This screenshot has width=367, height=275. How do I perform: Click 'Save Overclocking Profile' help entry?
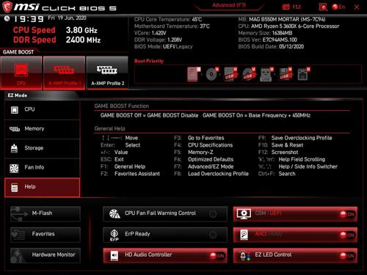coord(302,138)
